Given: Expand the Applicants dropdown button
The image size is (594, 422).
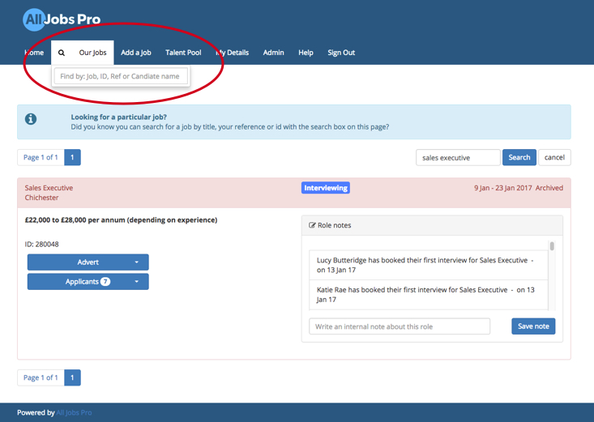Looking at the screenshot, I should (88, 281).
